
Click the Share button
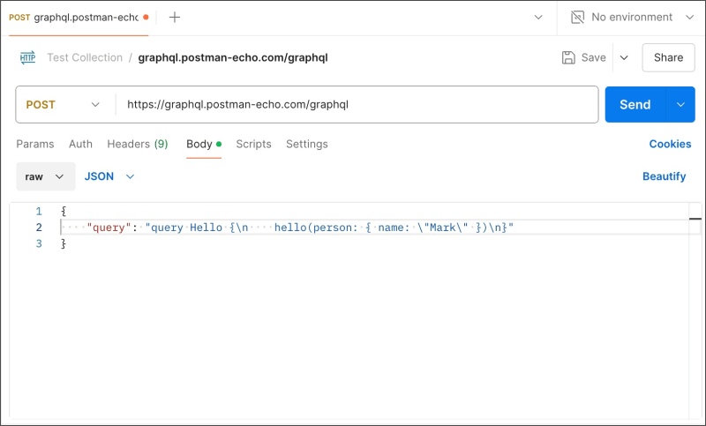pyautogui.click(x=668, y=57)
